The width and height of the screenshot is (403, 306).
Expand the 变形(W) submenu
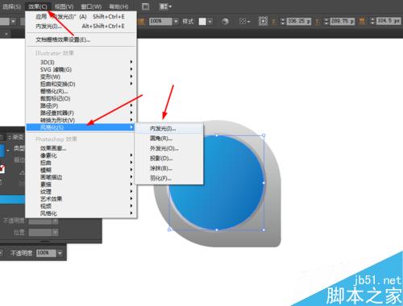[81, 76]
